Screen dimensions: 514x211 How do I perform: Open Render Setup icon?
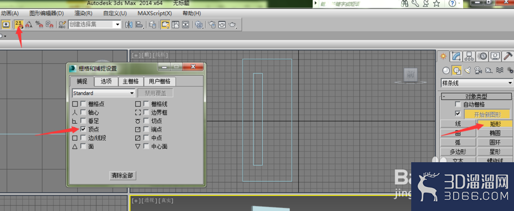pyautogui.click(x=212, y=25)
